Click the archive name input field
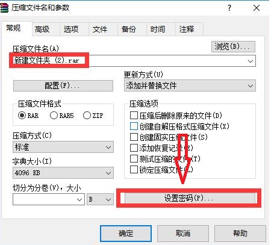This screenshot has height=245, width=274. (x=132, y=61)
